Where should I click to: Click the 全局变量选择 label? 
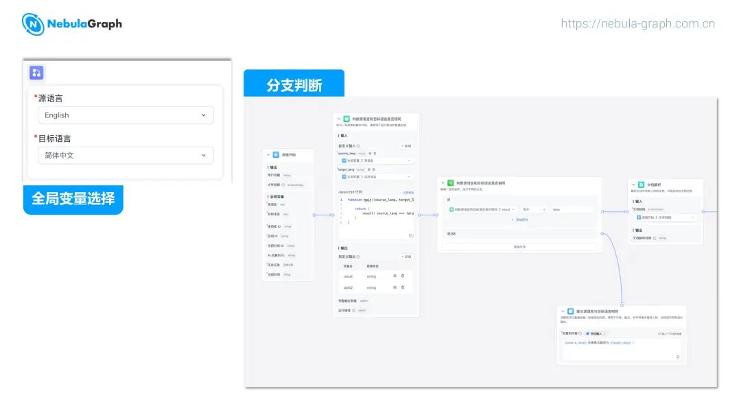coord(73,199)
